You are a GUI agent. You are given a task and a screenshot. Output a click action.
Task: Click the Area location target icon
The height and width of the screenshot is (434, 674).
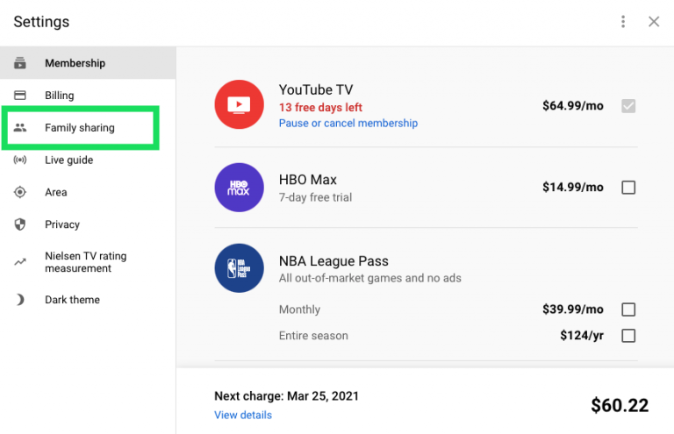tap(20, 192)
